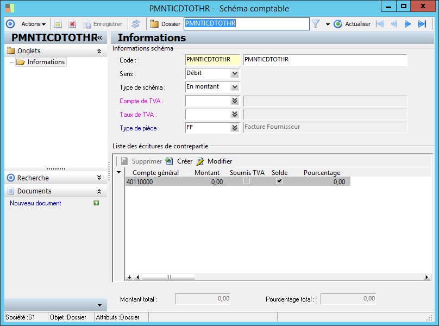Click the green add document icon

[96, 203]
